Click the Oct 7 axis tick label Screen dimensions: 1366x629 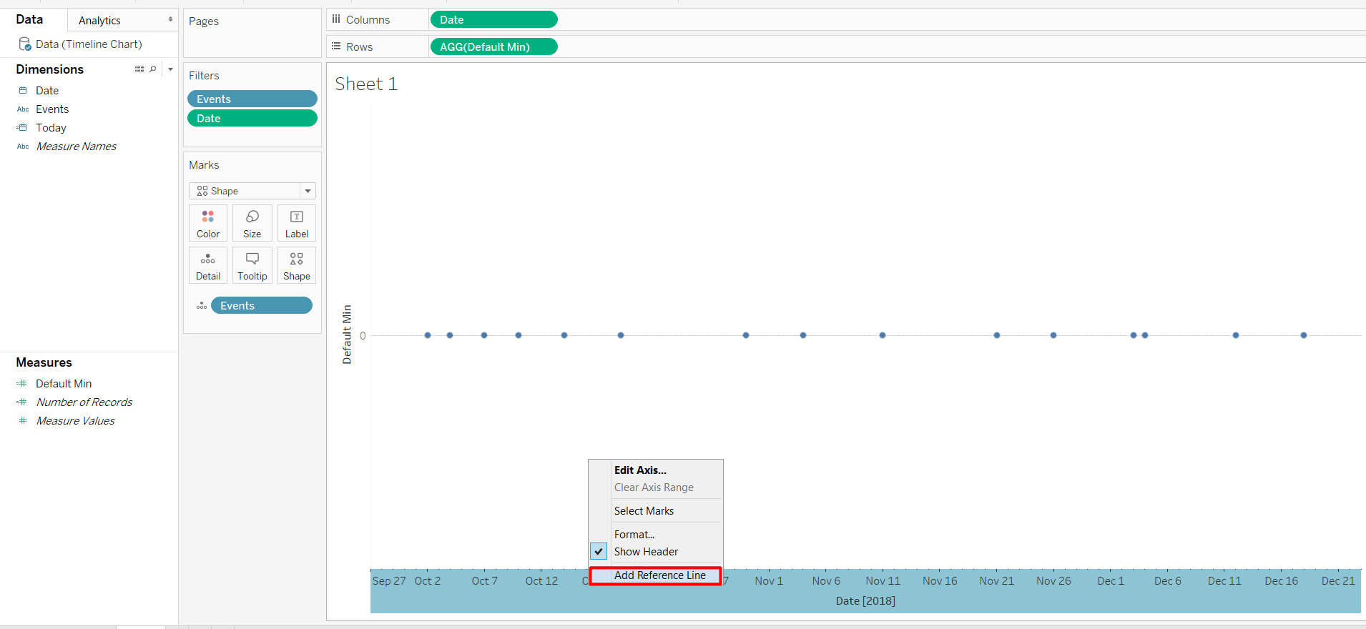[484, 581]
